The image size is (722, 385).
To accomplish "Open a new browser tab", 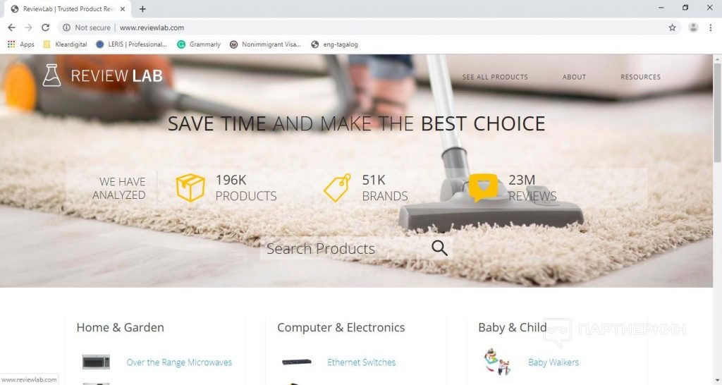I will point(142,8).
